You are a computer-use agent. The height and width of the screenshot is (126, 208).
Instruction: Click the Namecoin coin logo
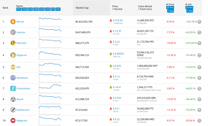pyautogui.click(x=13, y=78)
